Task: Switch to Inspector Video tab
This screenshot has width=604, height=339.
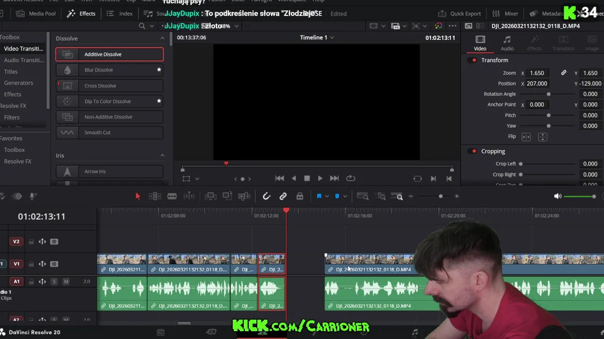Action: 480,43
